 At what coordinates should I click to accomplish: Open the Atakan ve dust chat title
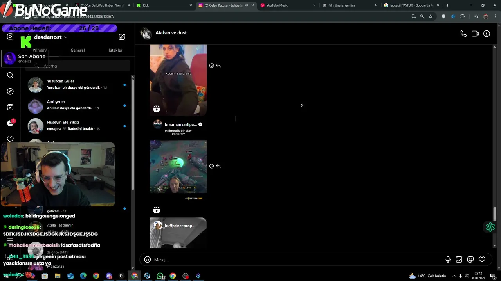tap(171, 33)
